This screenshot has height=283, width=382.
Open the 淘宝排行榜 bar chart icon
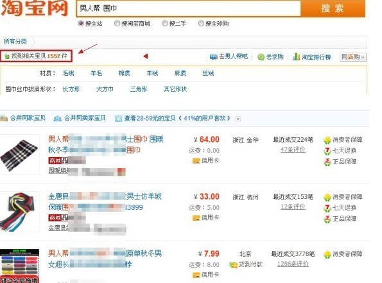coord(296,56)
